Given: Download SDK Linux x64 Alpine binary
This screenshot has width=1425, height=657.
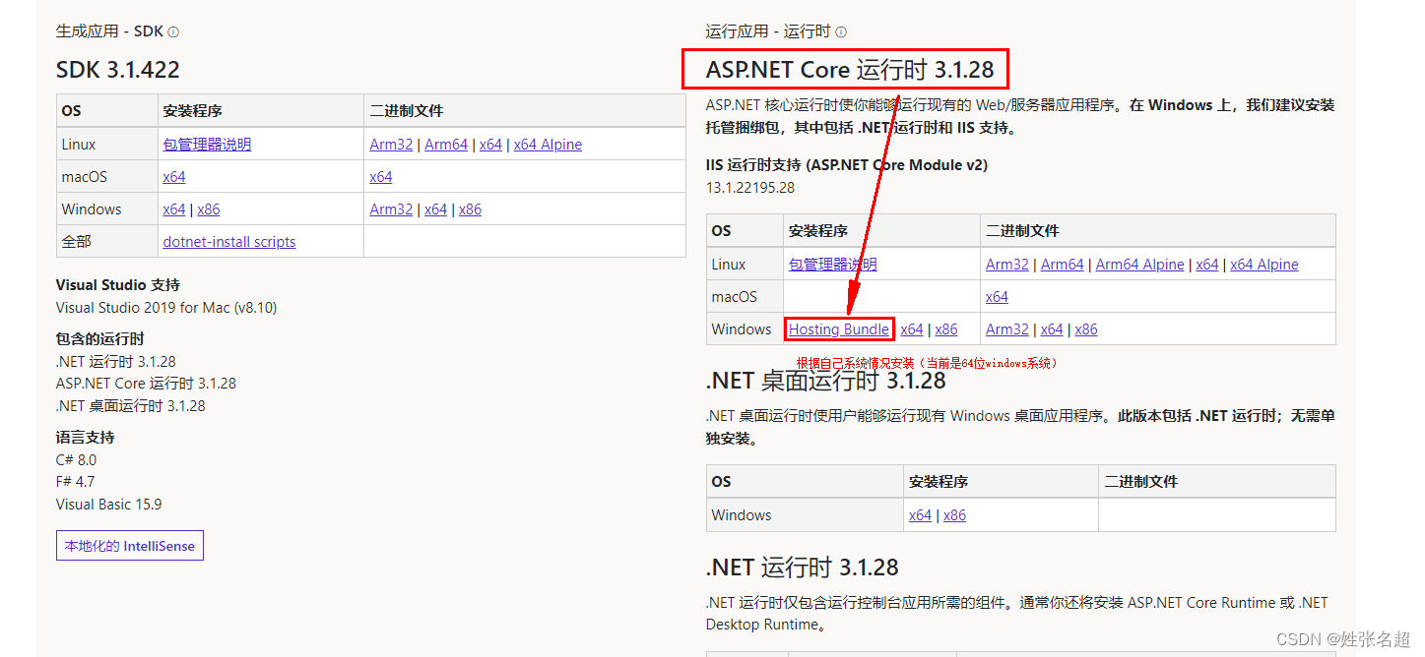Looking at the screenshot, I should (548, 144).
